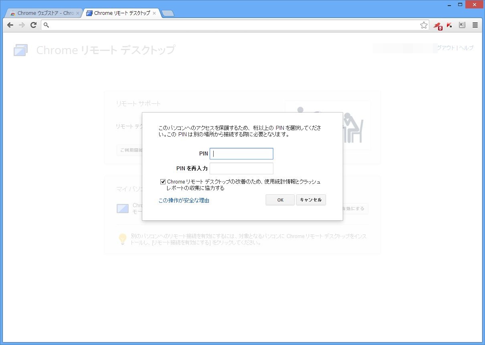
Task: Reload the current page
Action: [34, 25]
